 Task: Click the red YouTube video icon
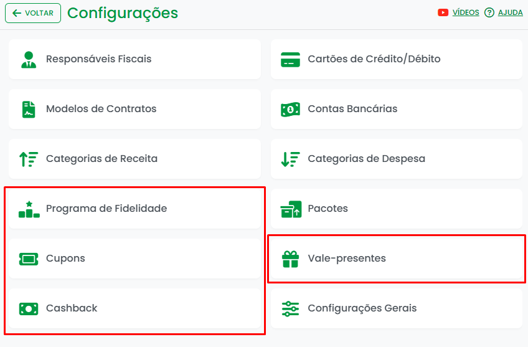(443, 12)
